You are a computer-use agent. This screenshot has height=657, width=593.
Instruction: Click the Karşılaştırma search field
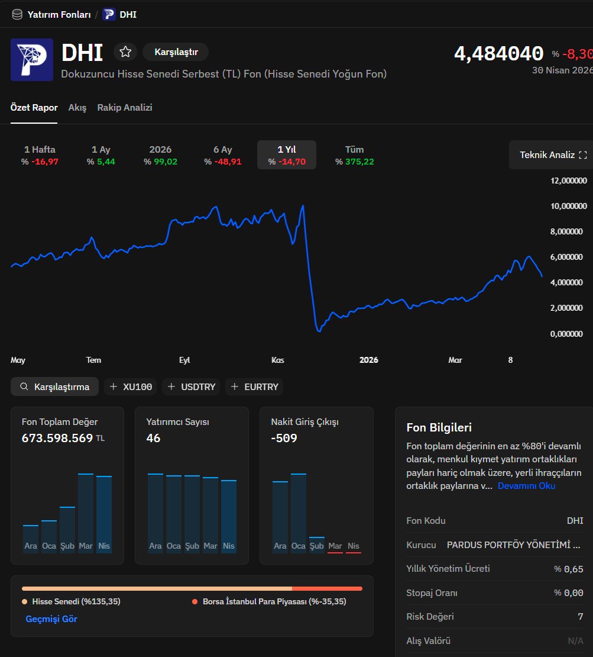pyautogui.click(x=55, y=387)
